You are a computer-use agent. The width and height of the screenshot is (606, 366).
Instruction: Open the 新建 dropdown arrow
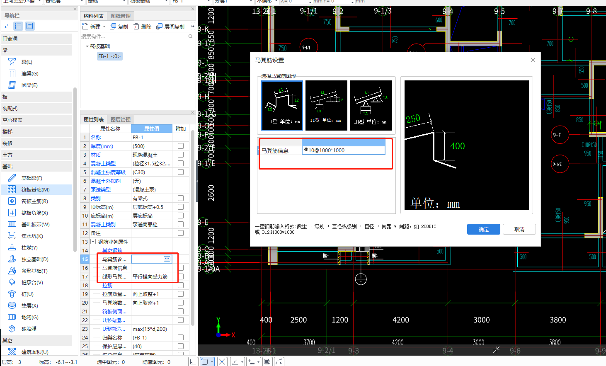pyautogui.click(x=104, y=27)
